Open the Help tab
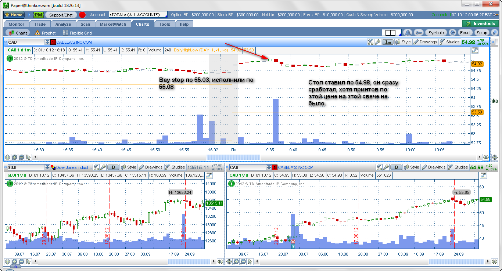 click(184, 24)
